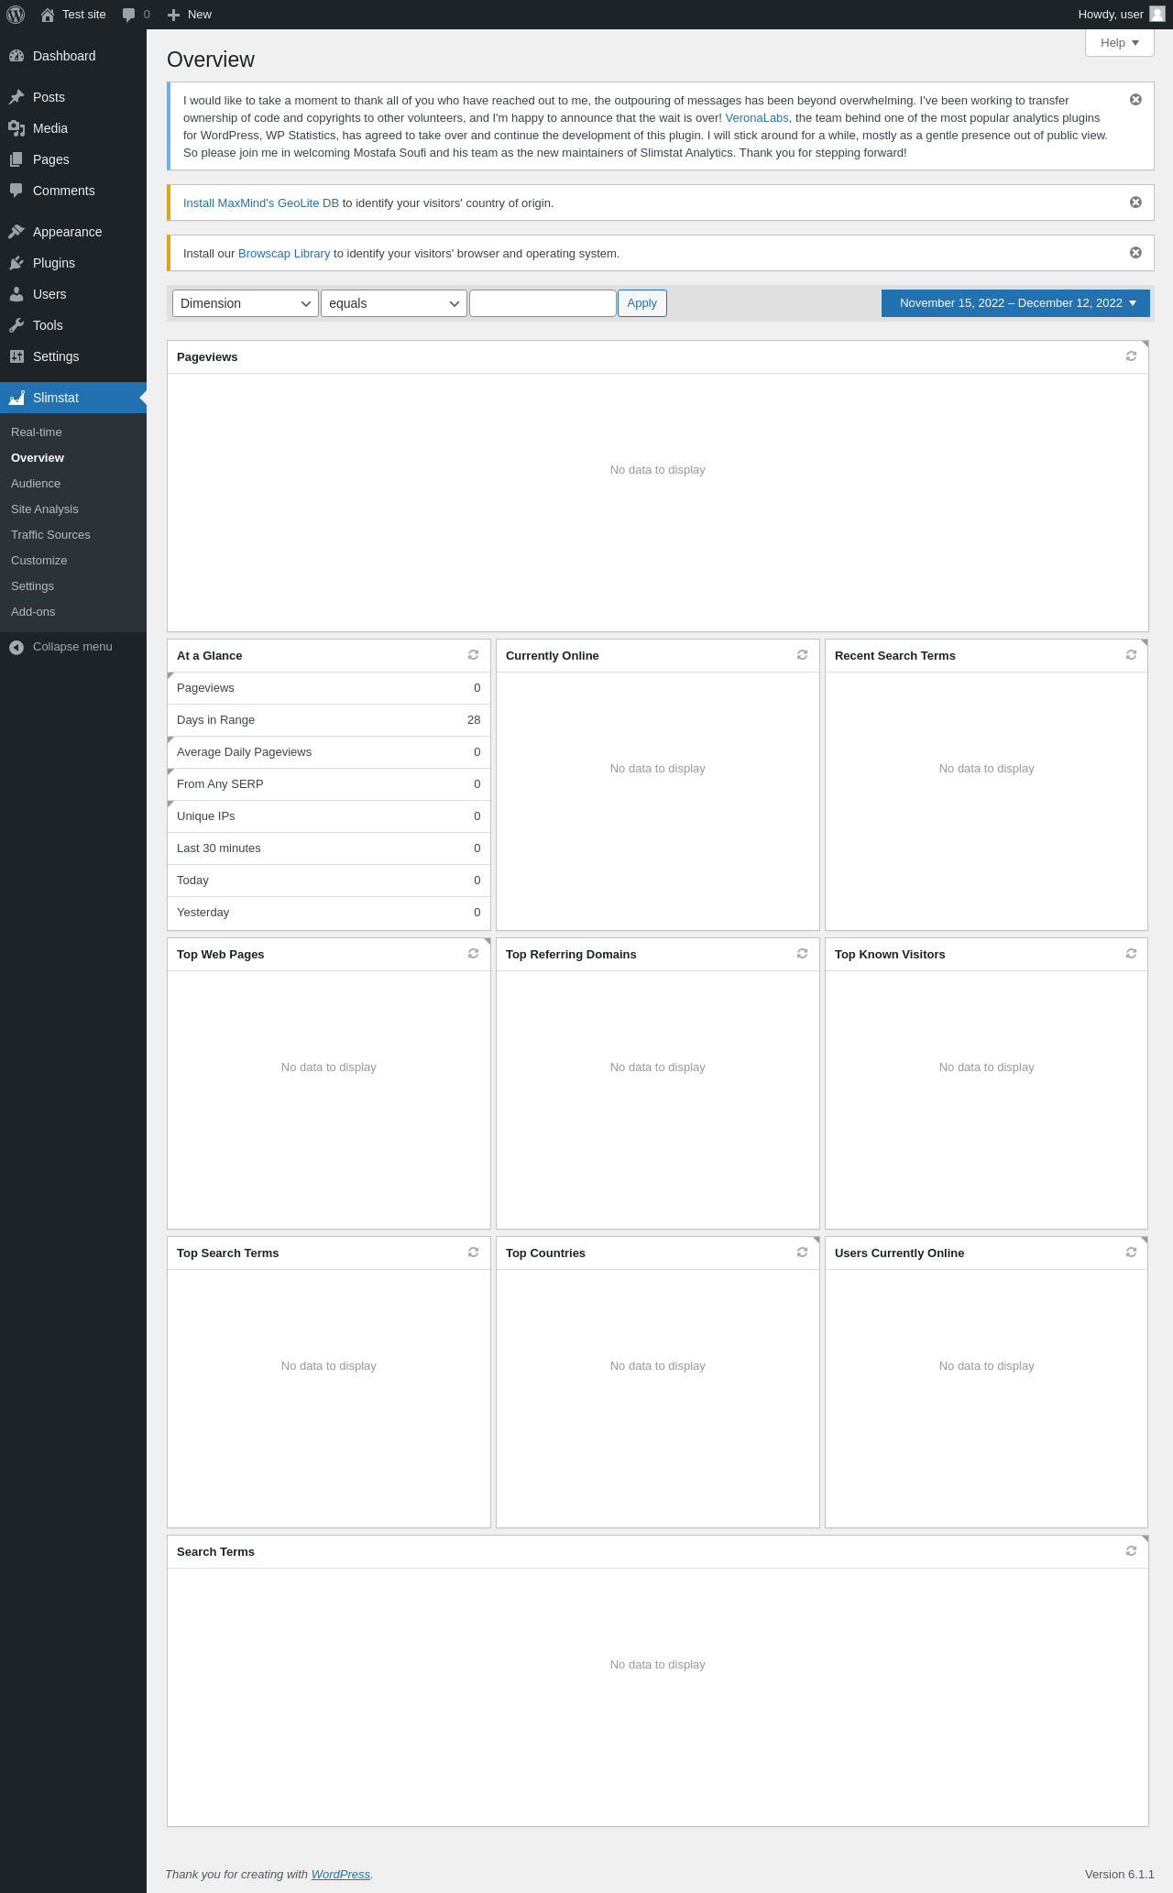Image resolution: width=1173 pixels, height=1893 pixels.
Task: Dismiss the Browscap Library notice
Action: coord(1135,253)
